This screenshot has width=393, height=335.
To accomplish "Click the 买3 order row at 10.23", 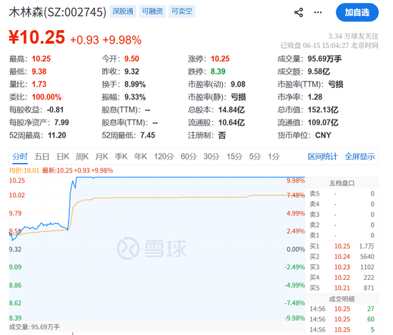I will pos(342,267).
